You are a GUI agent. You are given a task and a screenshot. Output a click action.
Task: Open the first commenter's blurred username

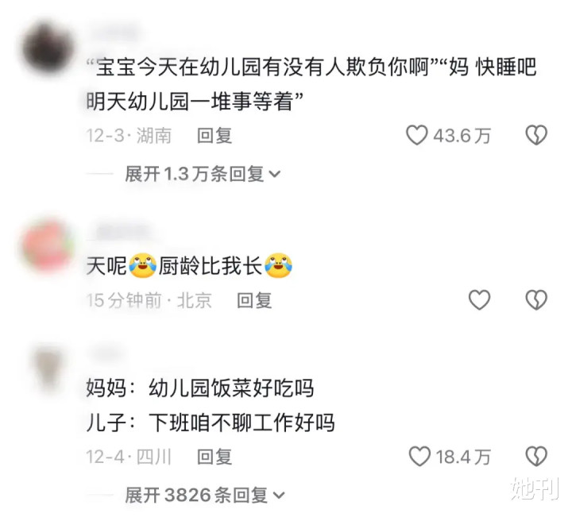point(113,33)
